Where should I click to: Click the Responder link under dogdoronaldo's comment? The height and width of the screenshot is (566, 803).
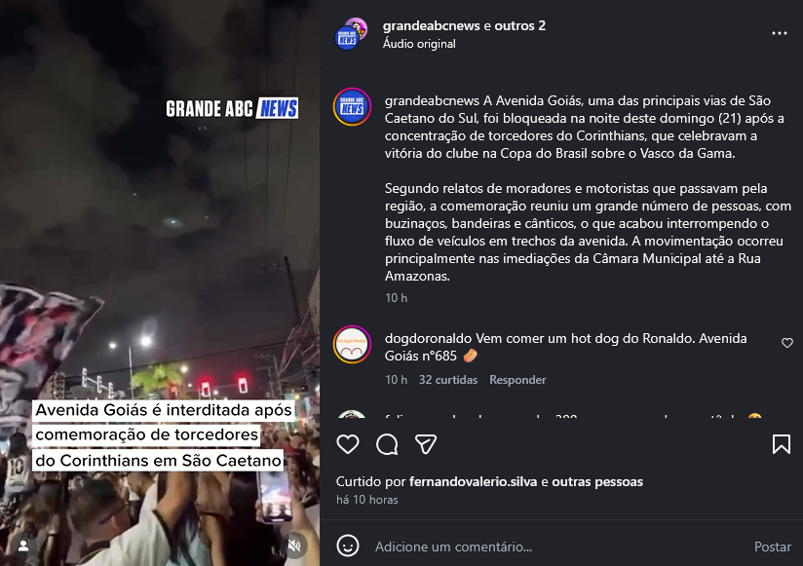coord(517,380)
